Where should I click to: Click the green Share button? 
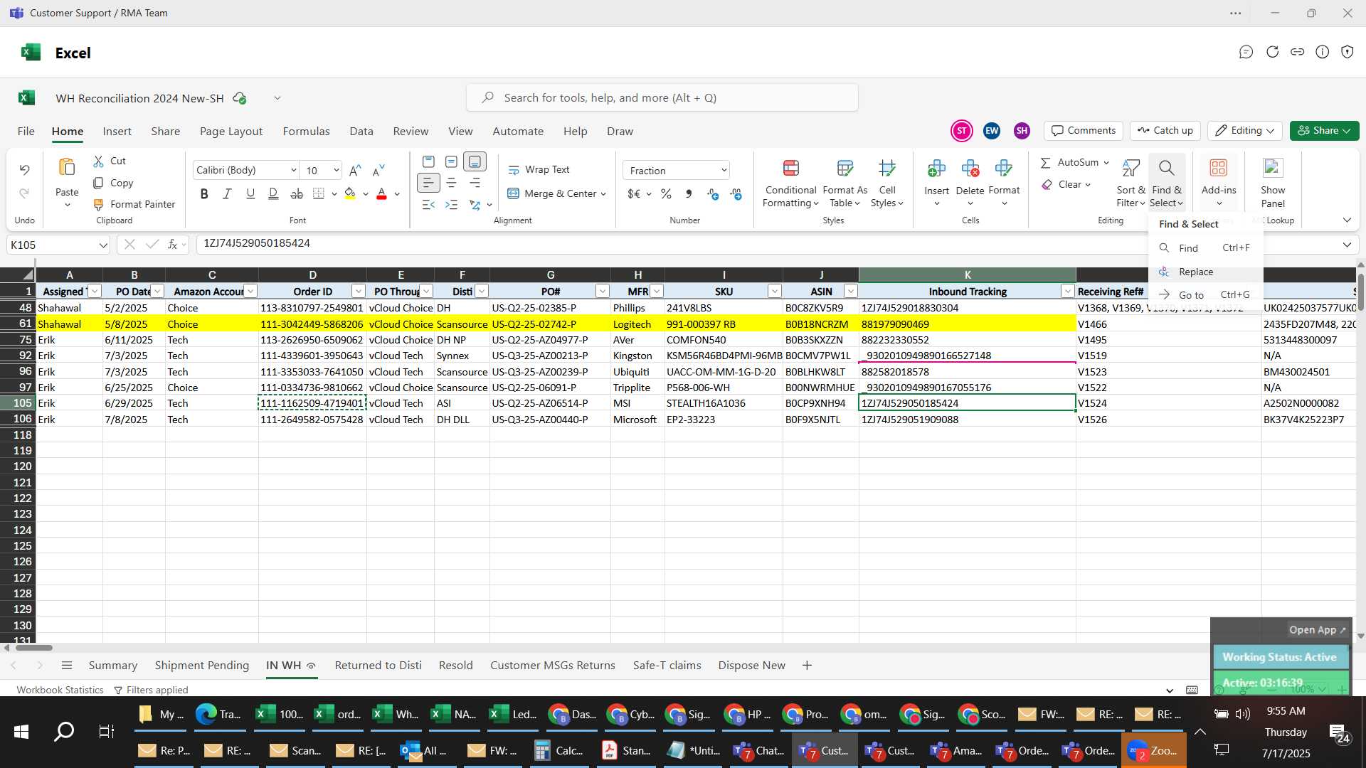1324,131
